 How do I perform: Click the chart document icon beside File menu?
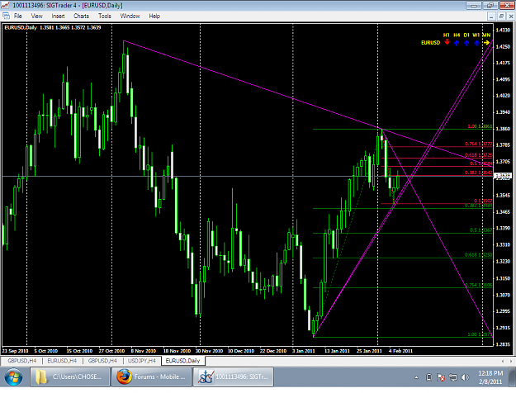7,16
